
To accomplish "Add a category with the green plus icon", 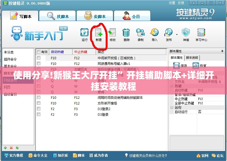I will click(x=5, y=148).
